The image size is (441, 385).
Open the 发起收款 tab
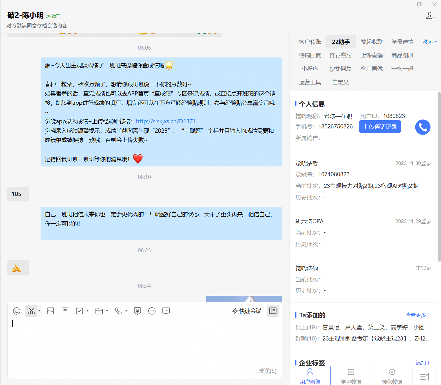pyautogui.click(x=372, y=42)
